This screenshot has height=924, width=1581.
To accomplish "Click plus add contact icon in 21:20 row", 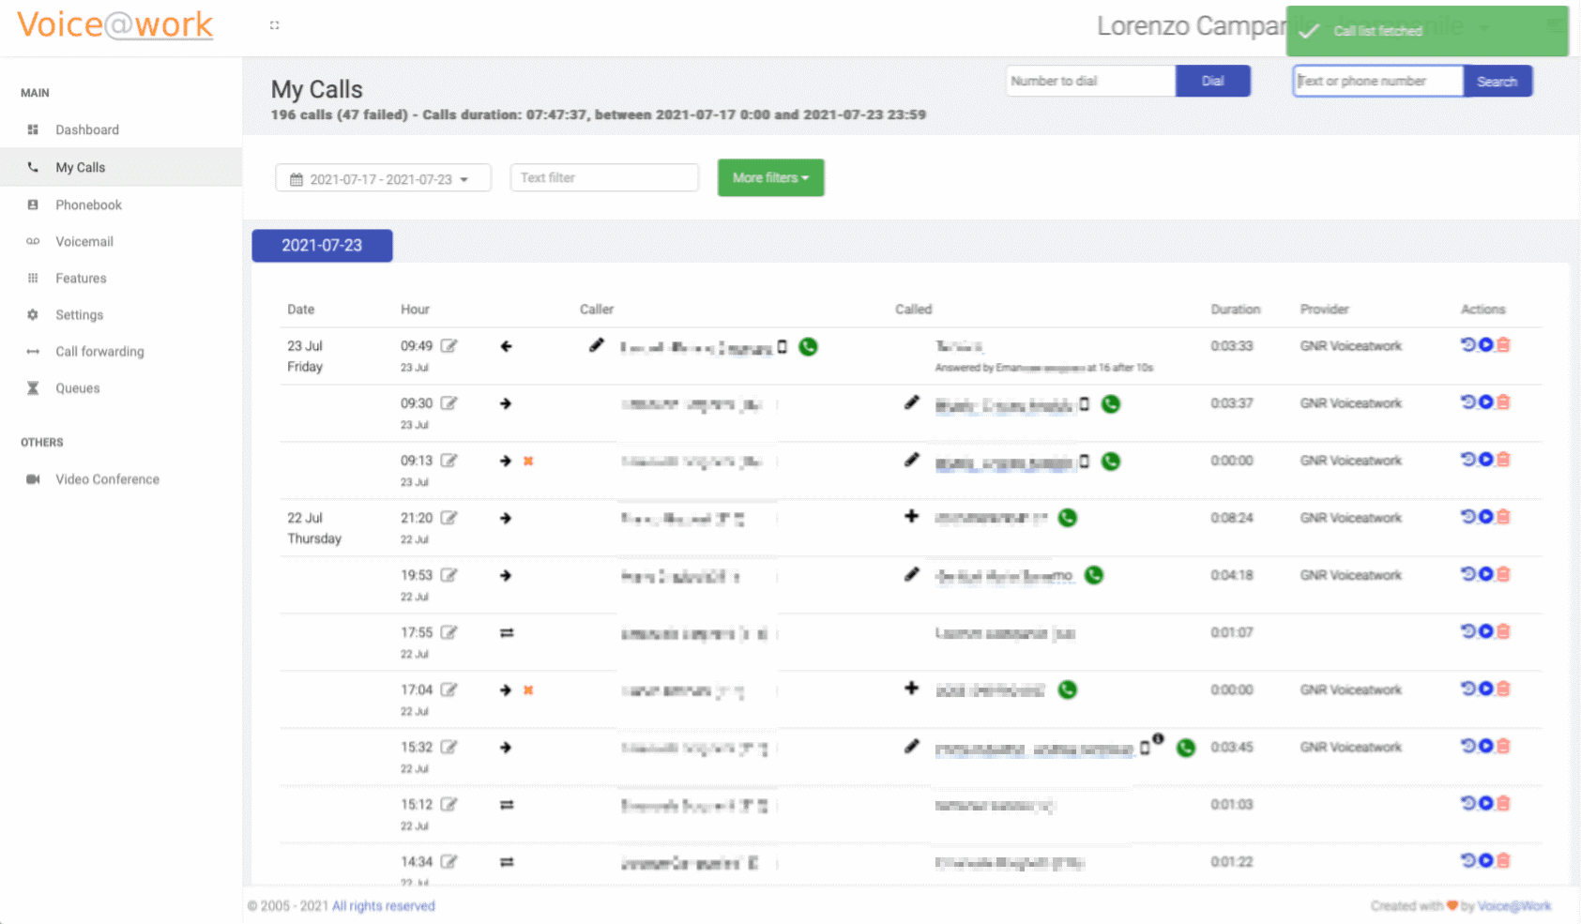I will coord(911,516).
